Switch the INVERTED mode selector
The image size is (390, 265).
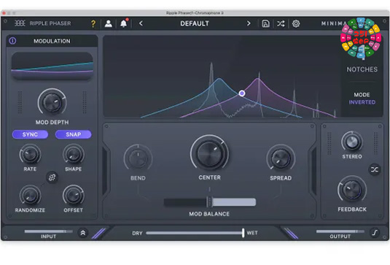click(362, 102)
